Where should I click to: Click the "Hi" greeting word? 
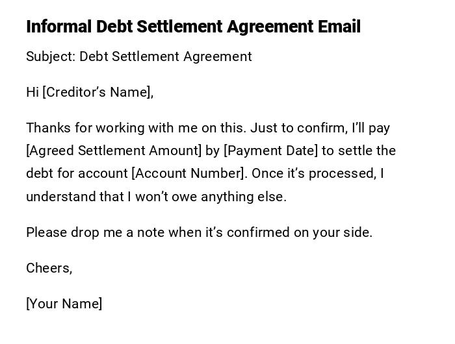(32, 92)
